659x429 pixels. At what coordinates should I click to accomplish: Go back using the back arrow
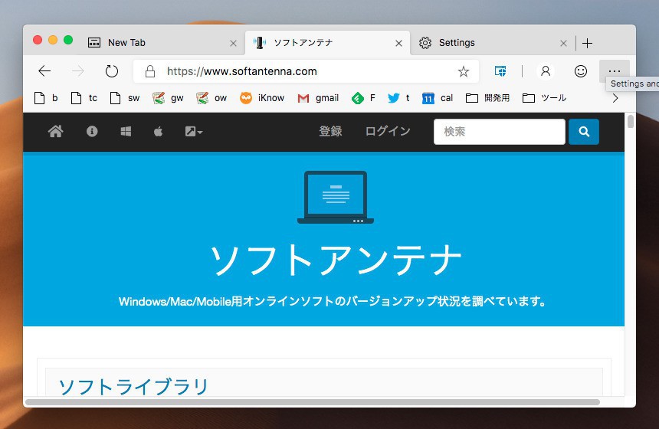tap(44, 71)
